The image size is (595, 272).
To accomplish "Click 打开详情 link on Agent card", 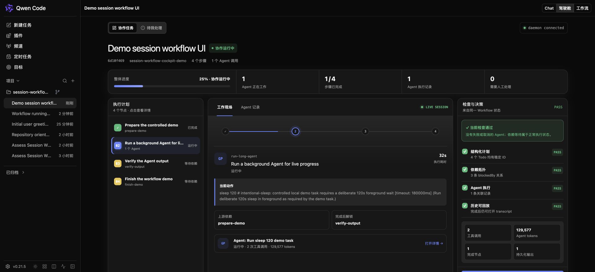I will (x=434, y=244).
